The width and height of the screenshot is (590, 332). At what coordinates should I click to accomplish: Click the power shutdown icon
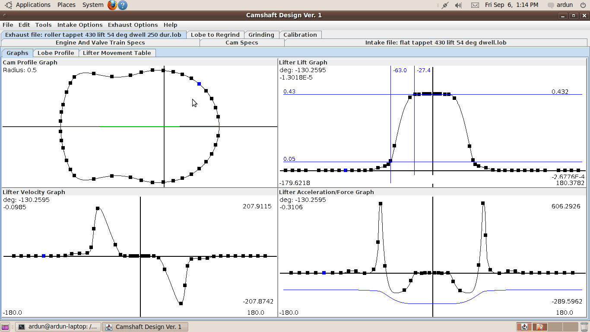[583, 5]
